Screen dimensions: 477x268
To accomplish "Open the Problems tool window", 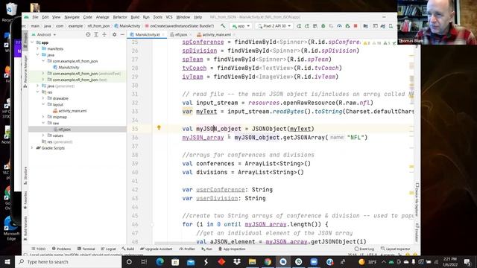I will pos(61,249).
